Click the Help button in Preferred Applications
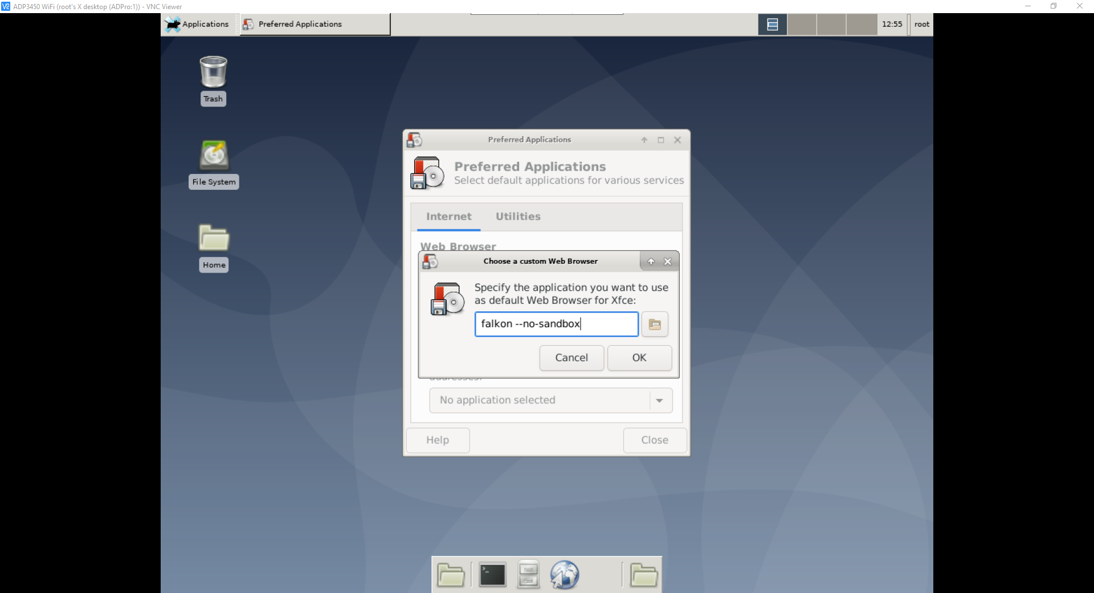 pos(438,440)
